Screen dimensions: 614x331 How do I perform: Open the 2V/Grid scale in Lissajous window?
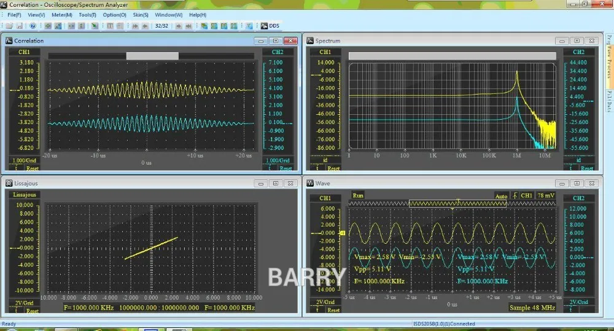(x=25, y=303)
